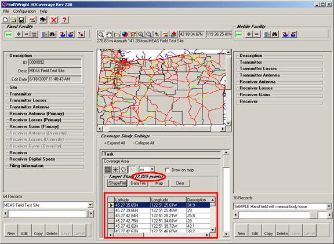Click Mobile Facility Edit button

(255, 230)
